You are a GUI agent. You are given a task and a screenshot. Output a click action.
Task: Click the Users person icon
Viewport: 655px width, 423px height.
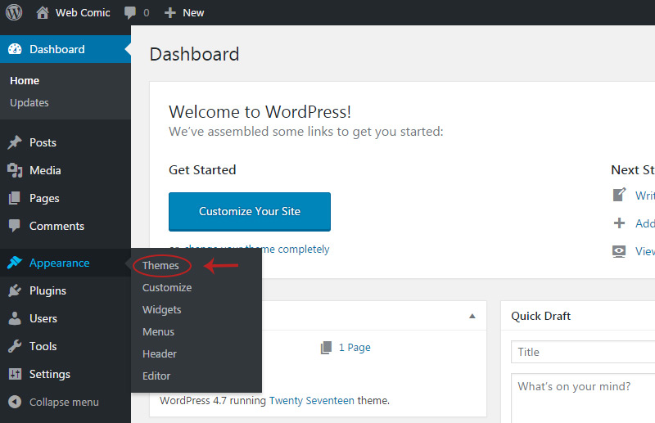(x=15, y=318)
